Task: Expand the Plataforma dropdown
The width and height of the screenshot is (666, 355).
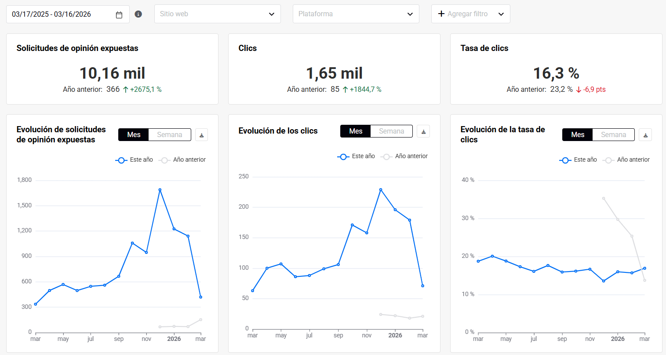Action: pyautogui.click(x=356, y=14)
